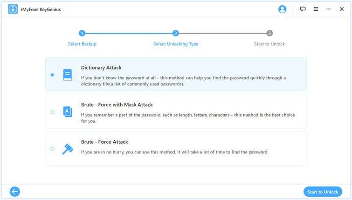Click step 2 circle in progress bar
The image size is (352, 200).
point(176,33)
